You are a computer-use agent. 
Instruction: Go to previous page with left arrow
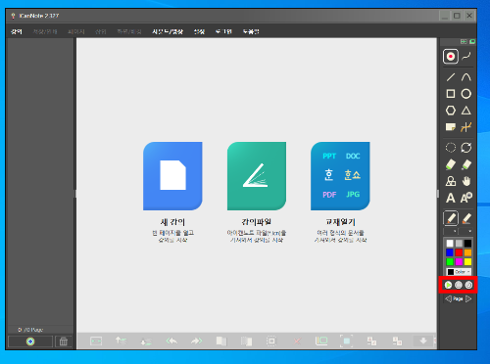coord(448,298)
